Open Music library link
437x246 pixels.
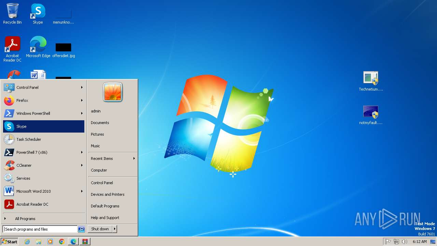pos(113,146)
